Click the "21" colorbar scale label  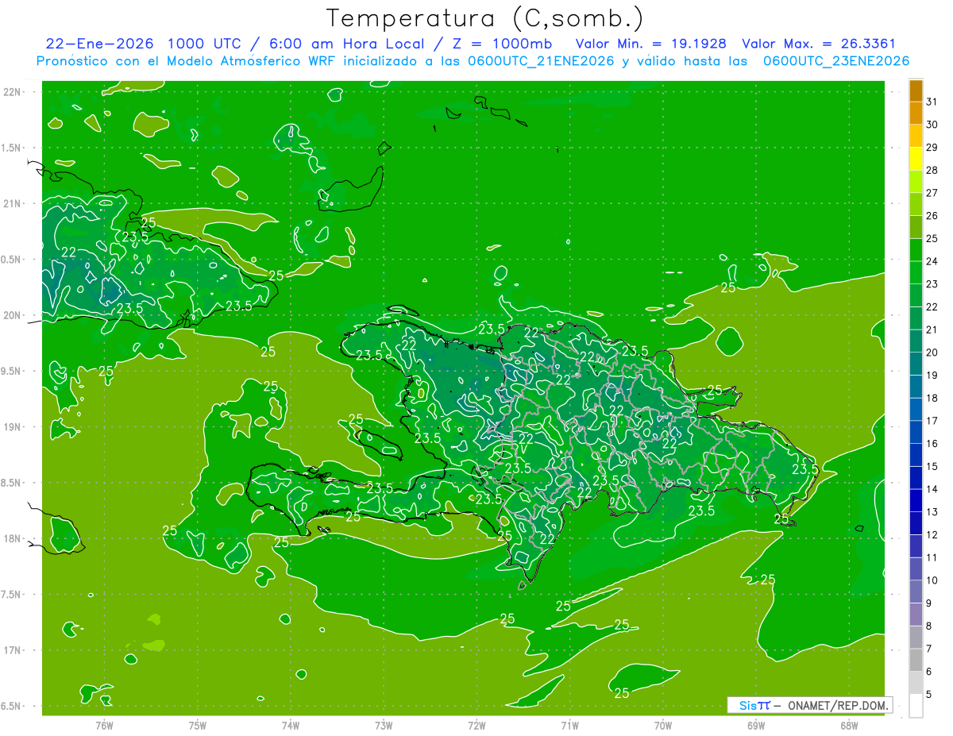coord(932,329)
